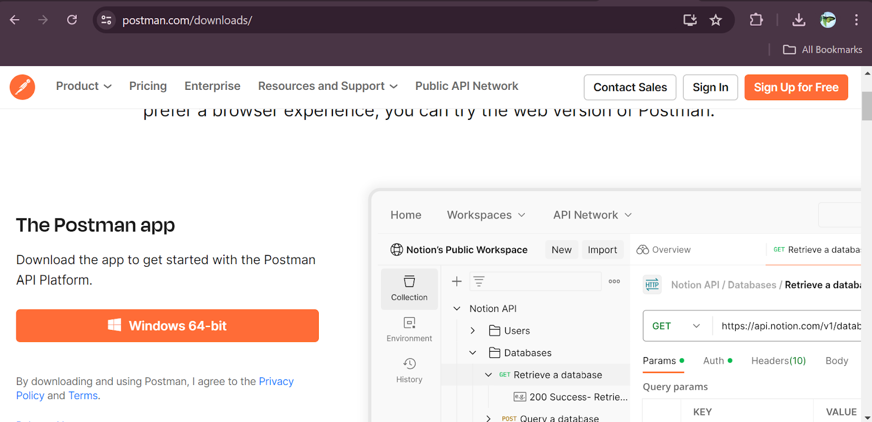
Task: Switch to the Params tab
Action: 663,361
